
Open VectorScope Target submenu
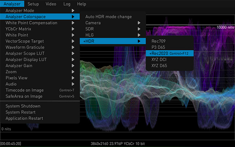[40, 41]
